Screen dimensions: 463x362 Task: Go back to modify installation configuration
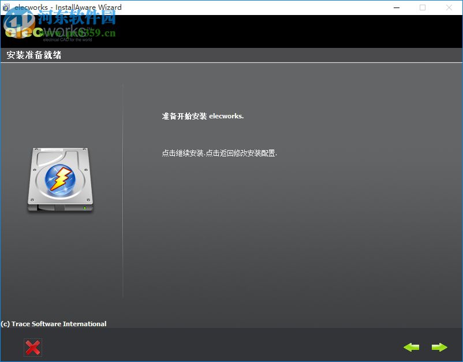tap(412, 348)
